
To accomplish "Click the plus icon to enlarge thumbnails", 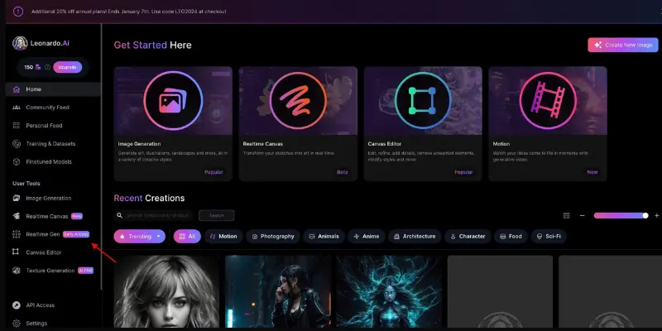I will 656,216.
